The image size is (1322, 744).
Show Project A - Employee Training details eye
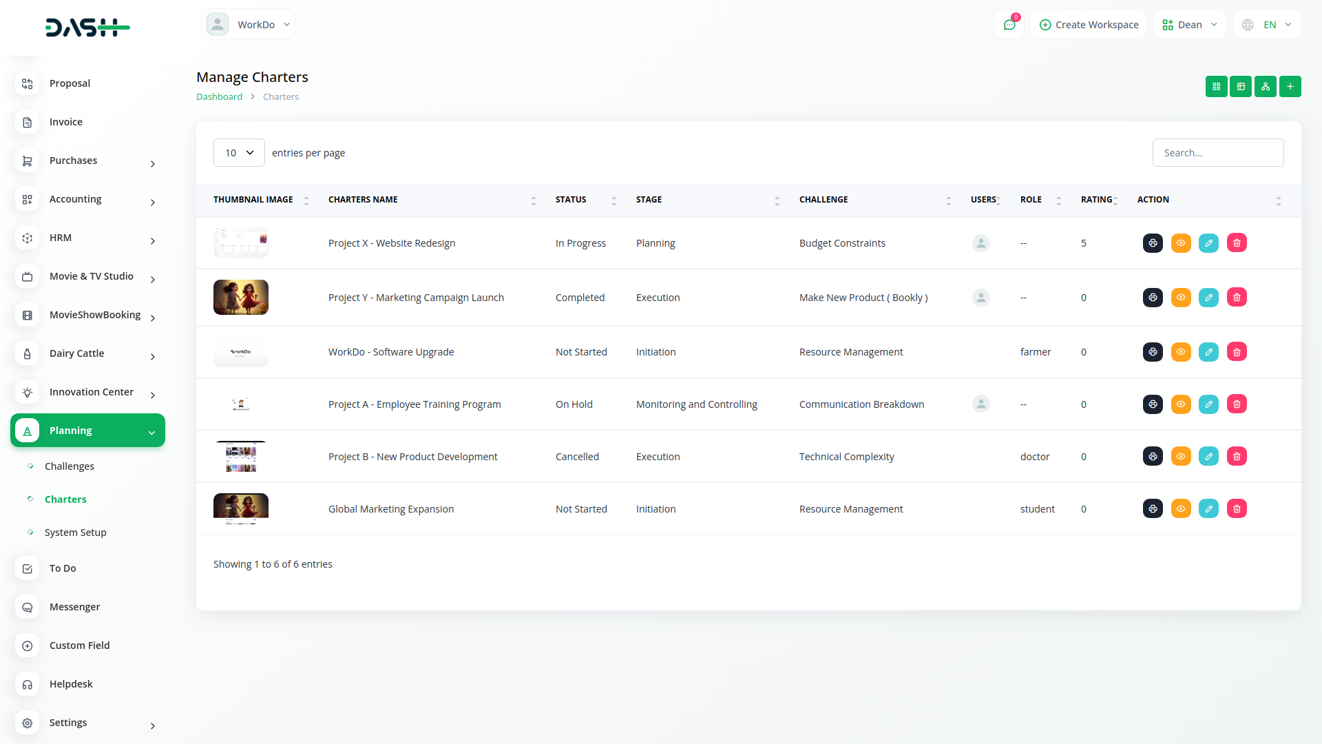[1181, 404]
